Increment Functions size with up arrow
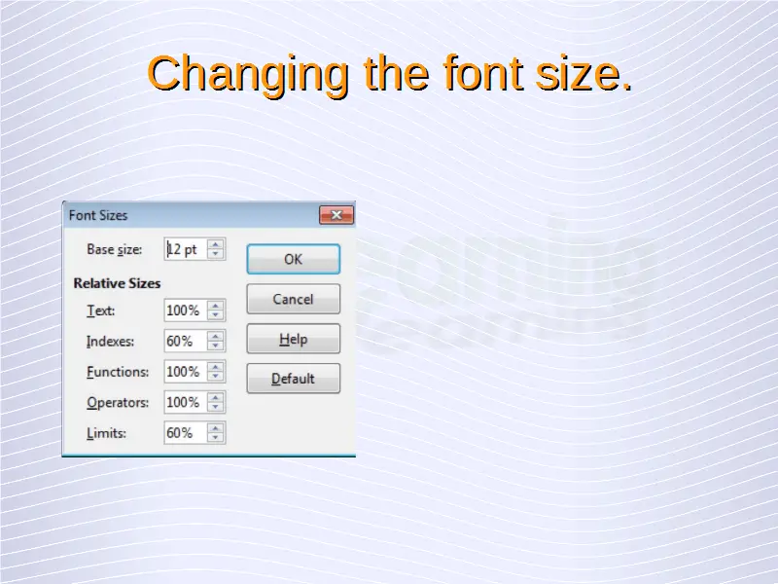Viewport: 778px width, 584px height. pos(216,366)
